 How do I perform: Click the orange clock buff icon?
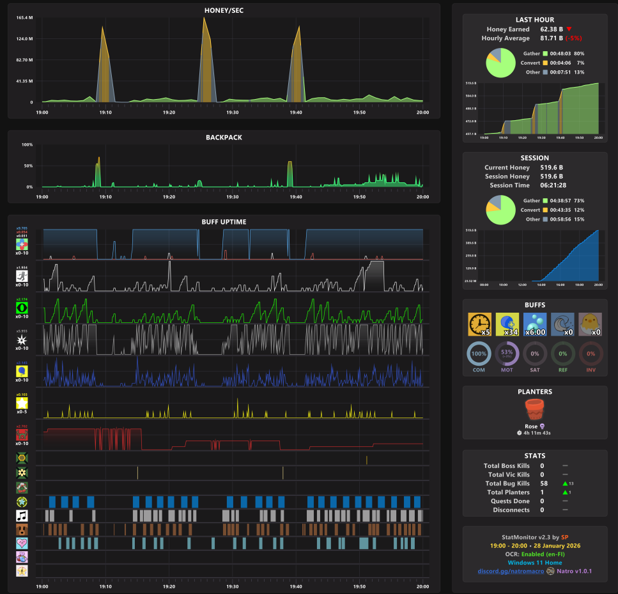click(479, 324)
